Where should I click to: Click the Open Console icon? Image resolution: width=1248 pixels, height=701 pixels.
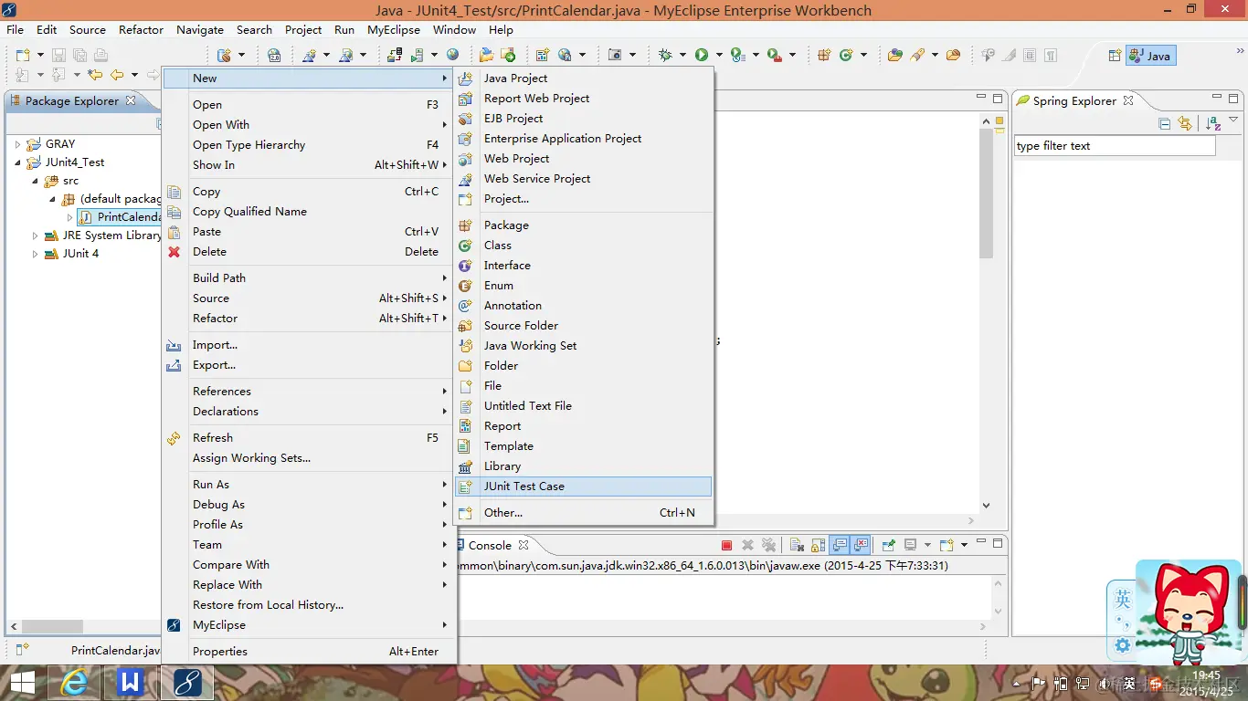(947, 545)
